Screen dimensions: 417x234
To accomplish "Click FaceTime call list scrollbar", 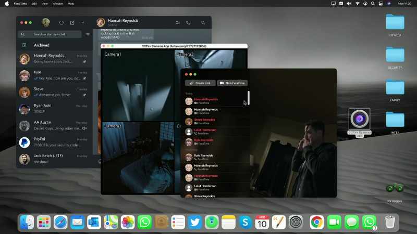I will [249, 98].
